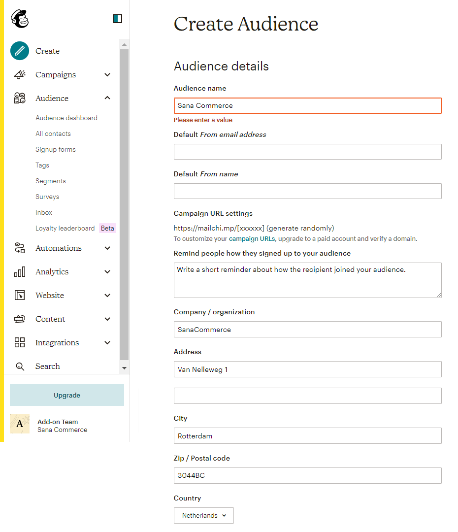Expand the Content menu chevron

pos(107,319)
